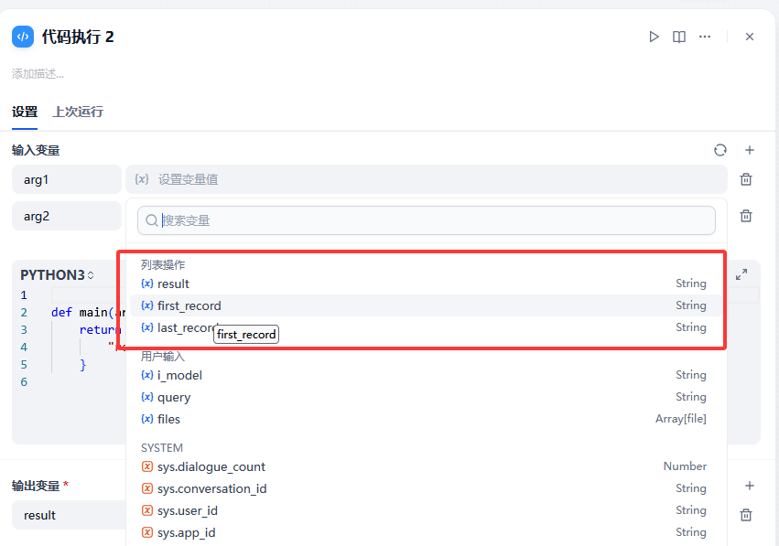Open the help documentation book icon
This screenshot has height=546, width=779.
[679, 37]
